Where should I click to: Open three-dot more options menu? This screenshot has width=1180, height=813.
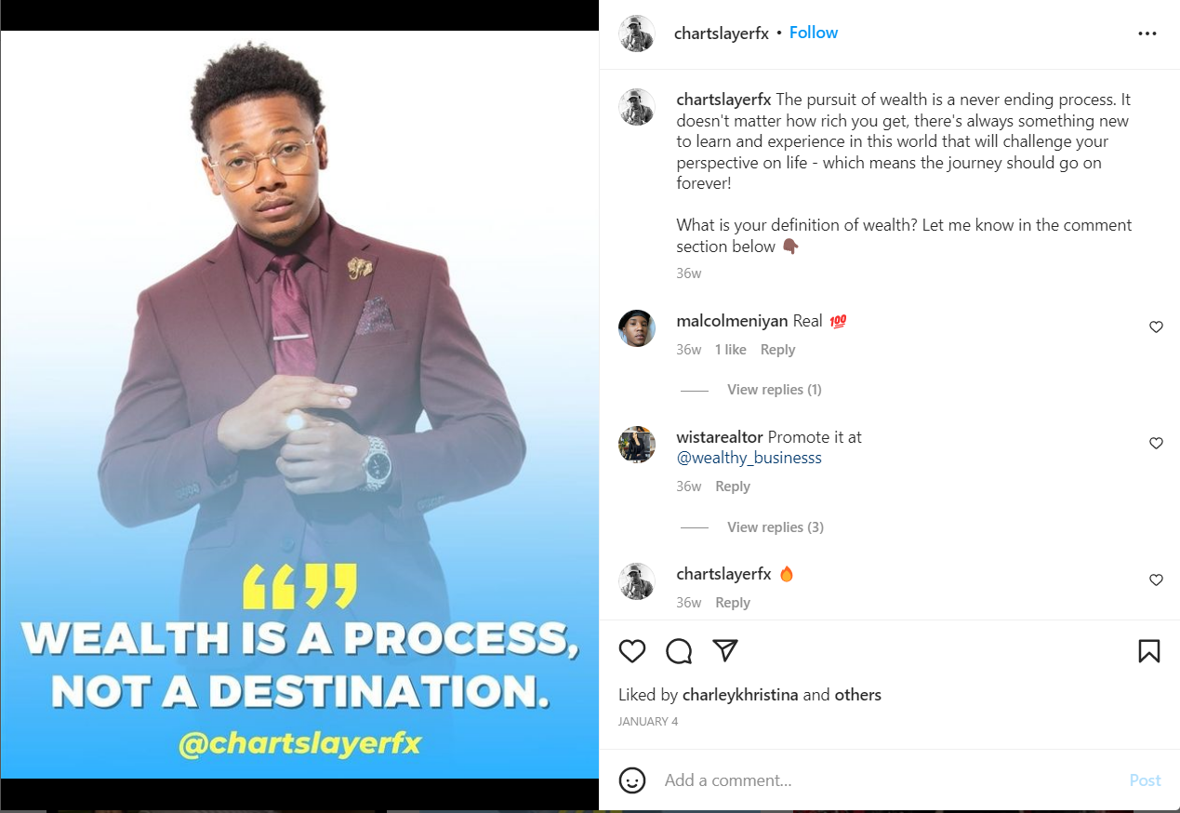pyautogui.click(x=1147, y=33)
